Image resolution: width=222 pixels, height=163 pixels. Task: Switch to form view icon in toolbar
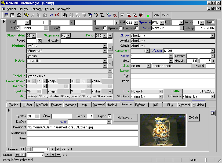6,15
